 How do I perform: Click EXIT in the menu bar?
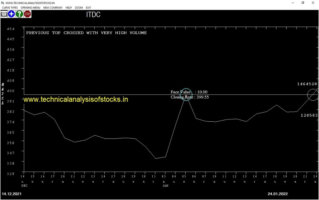88,7
